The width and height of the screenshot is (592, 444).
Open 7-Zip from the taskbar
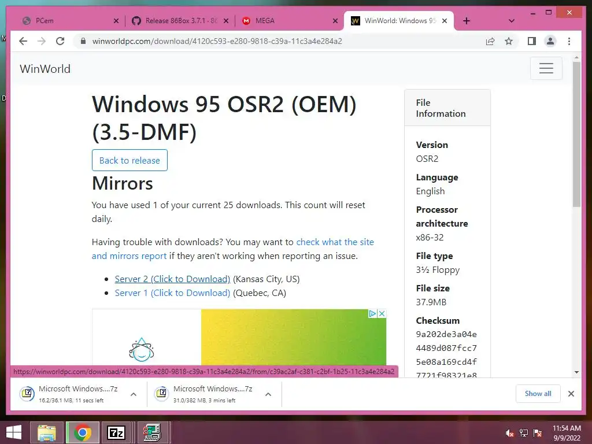[116, 432]
